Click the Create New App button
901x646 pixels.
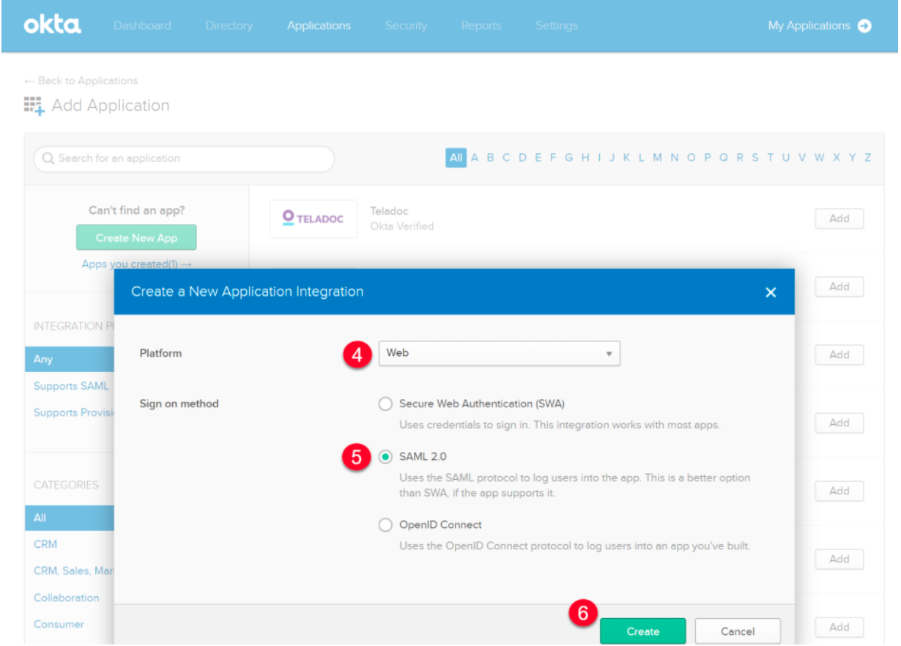click(136, 237)
